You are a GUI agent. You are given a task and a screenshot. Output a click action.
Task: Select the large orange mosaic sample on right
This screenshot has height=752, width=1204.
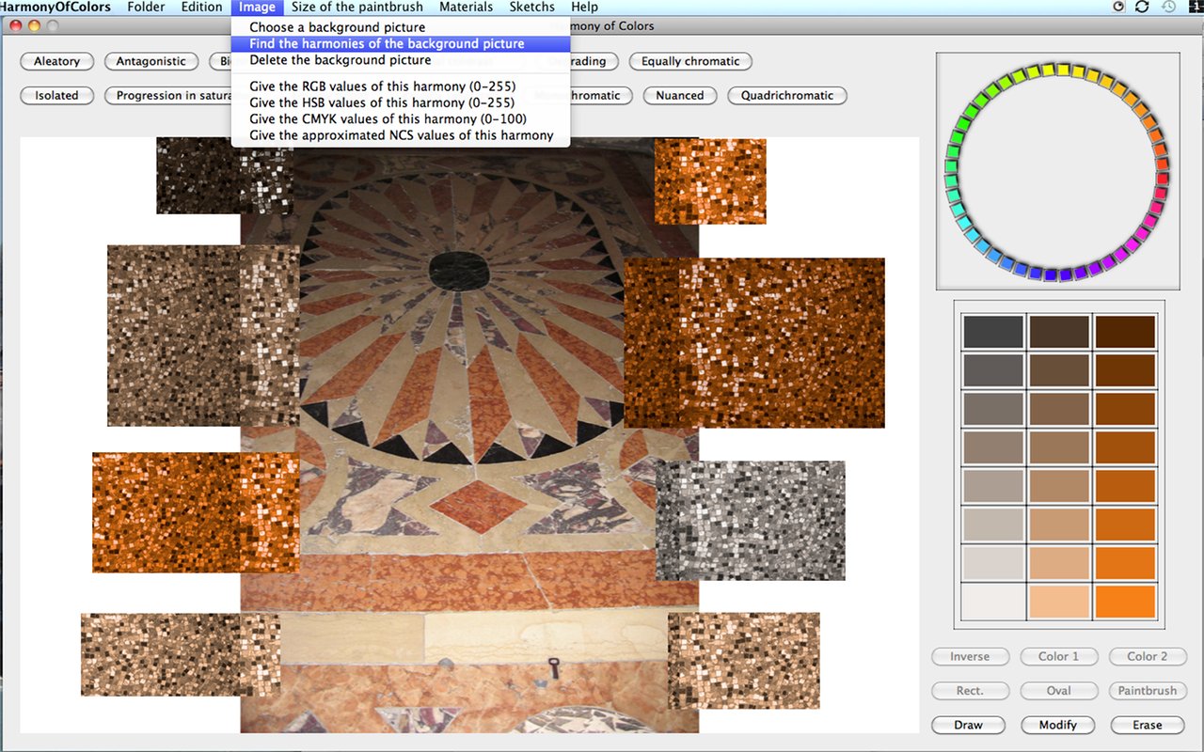click(753, 342)
